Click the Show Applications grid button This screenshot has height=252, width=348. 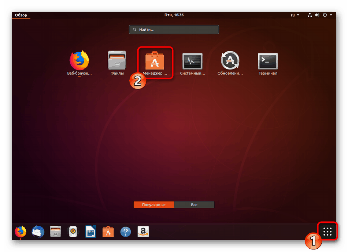pyautogui.click(x=327, y=231)
